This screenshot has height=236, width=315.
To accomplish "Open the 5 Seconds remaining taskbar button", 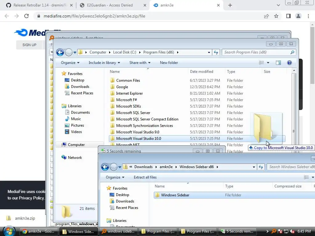I will [x=238, y=231].
